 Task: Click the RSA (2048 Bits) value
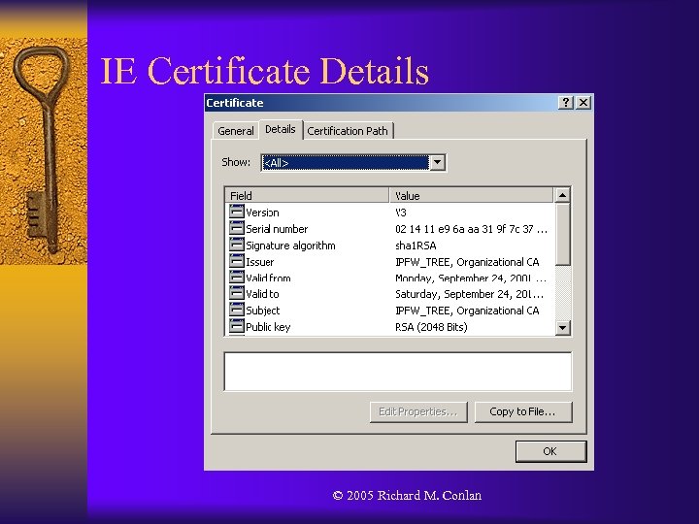(x=431, y=327)
